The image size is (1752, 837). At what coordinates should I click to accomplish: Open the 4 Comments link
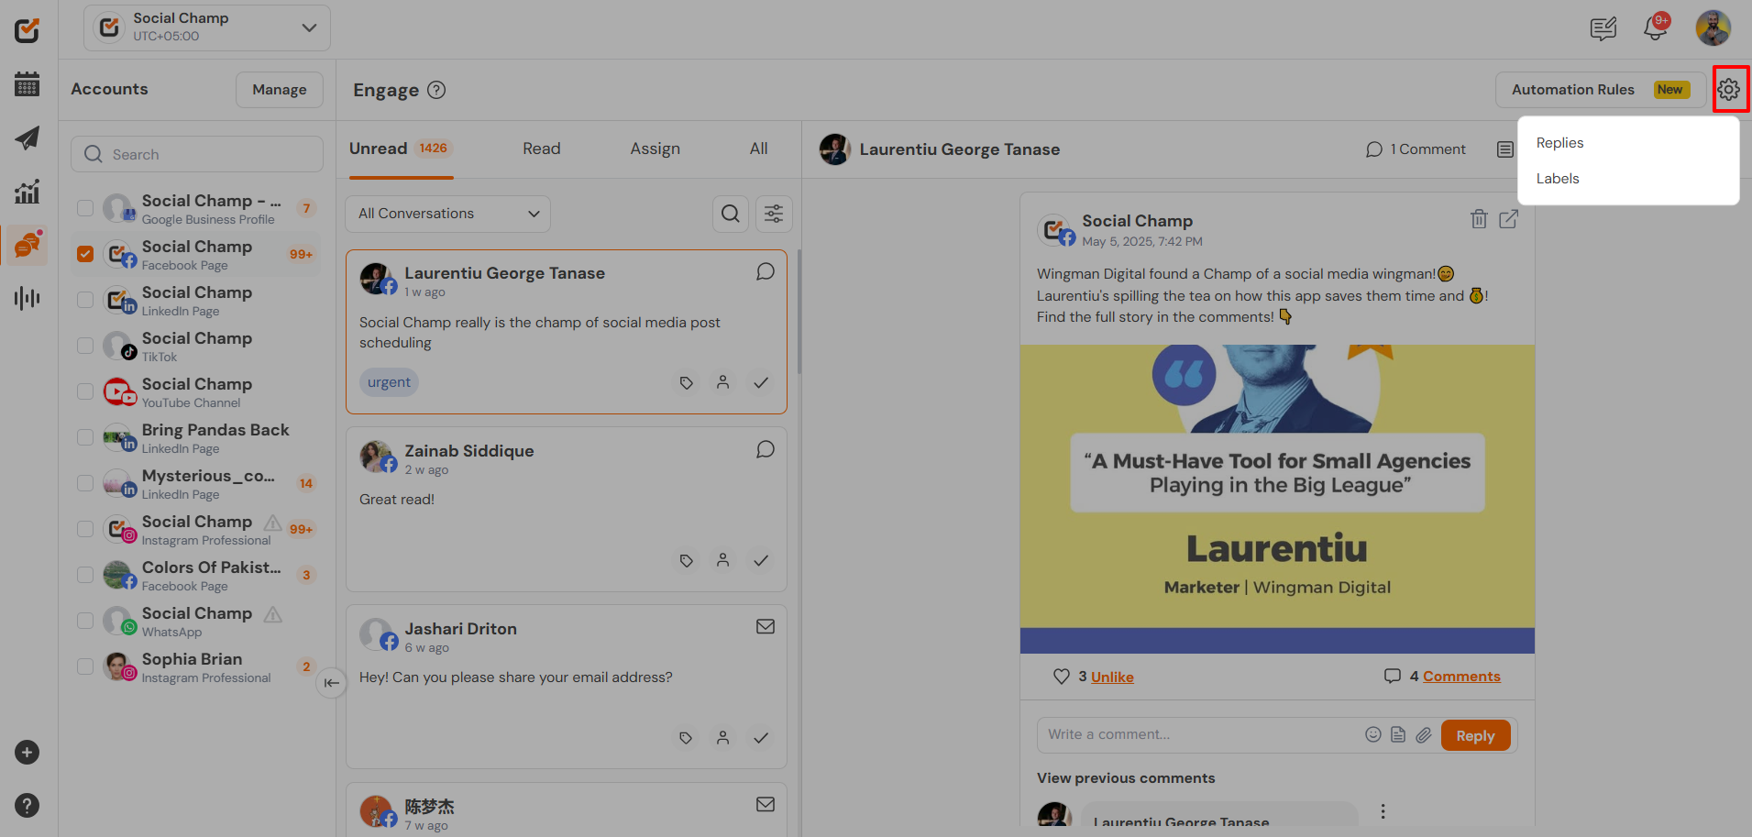[1461, 677]
